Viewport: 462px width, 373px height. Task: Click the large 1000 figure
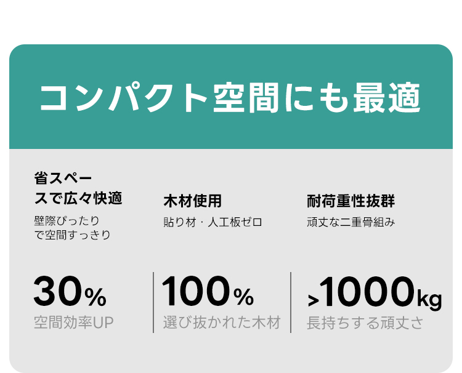click(367, 292)
